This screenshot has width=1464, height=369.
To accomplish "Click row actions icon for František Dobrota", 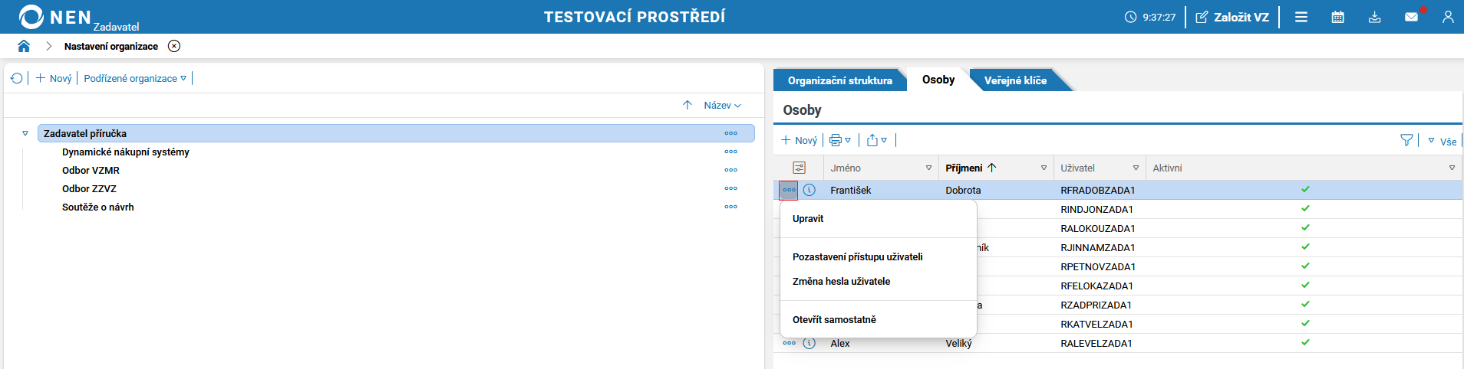I will (789, 190).
